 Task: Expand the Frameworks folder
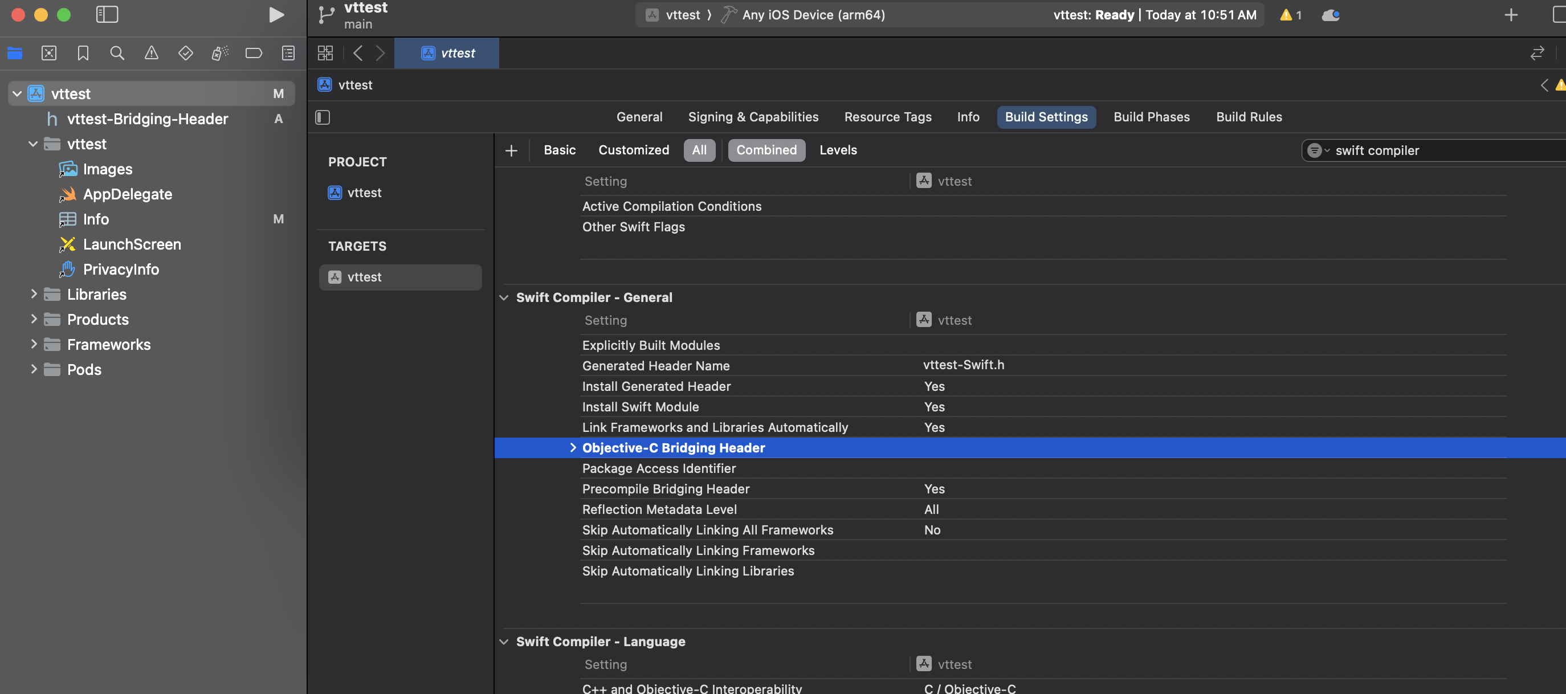[x=34, y=345]
